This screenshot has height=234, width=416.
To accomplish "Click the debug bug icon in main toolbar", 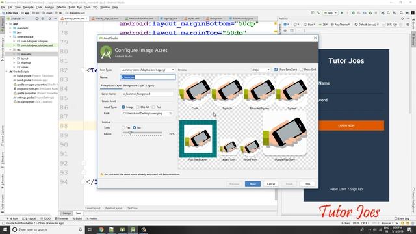I will [x=354, y=13].
